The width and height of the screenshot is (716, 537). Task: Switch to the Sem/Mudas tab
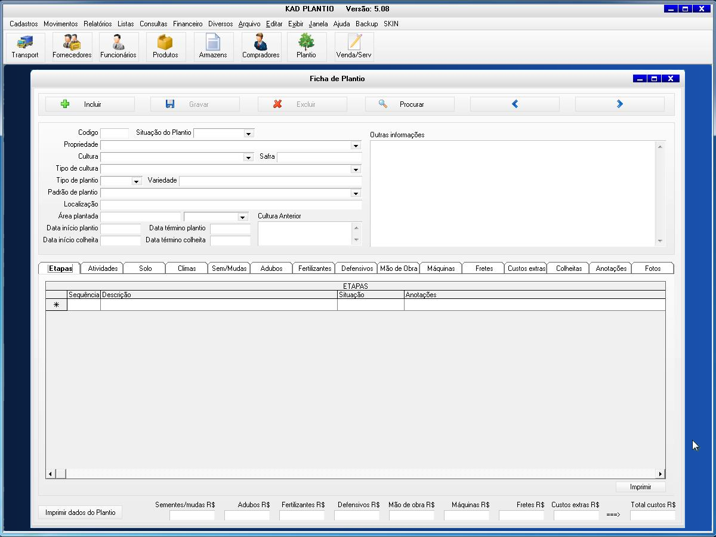[x=229, y=268]
